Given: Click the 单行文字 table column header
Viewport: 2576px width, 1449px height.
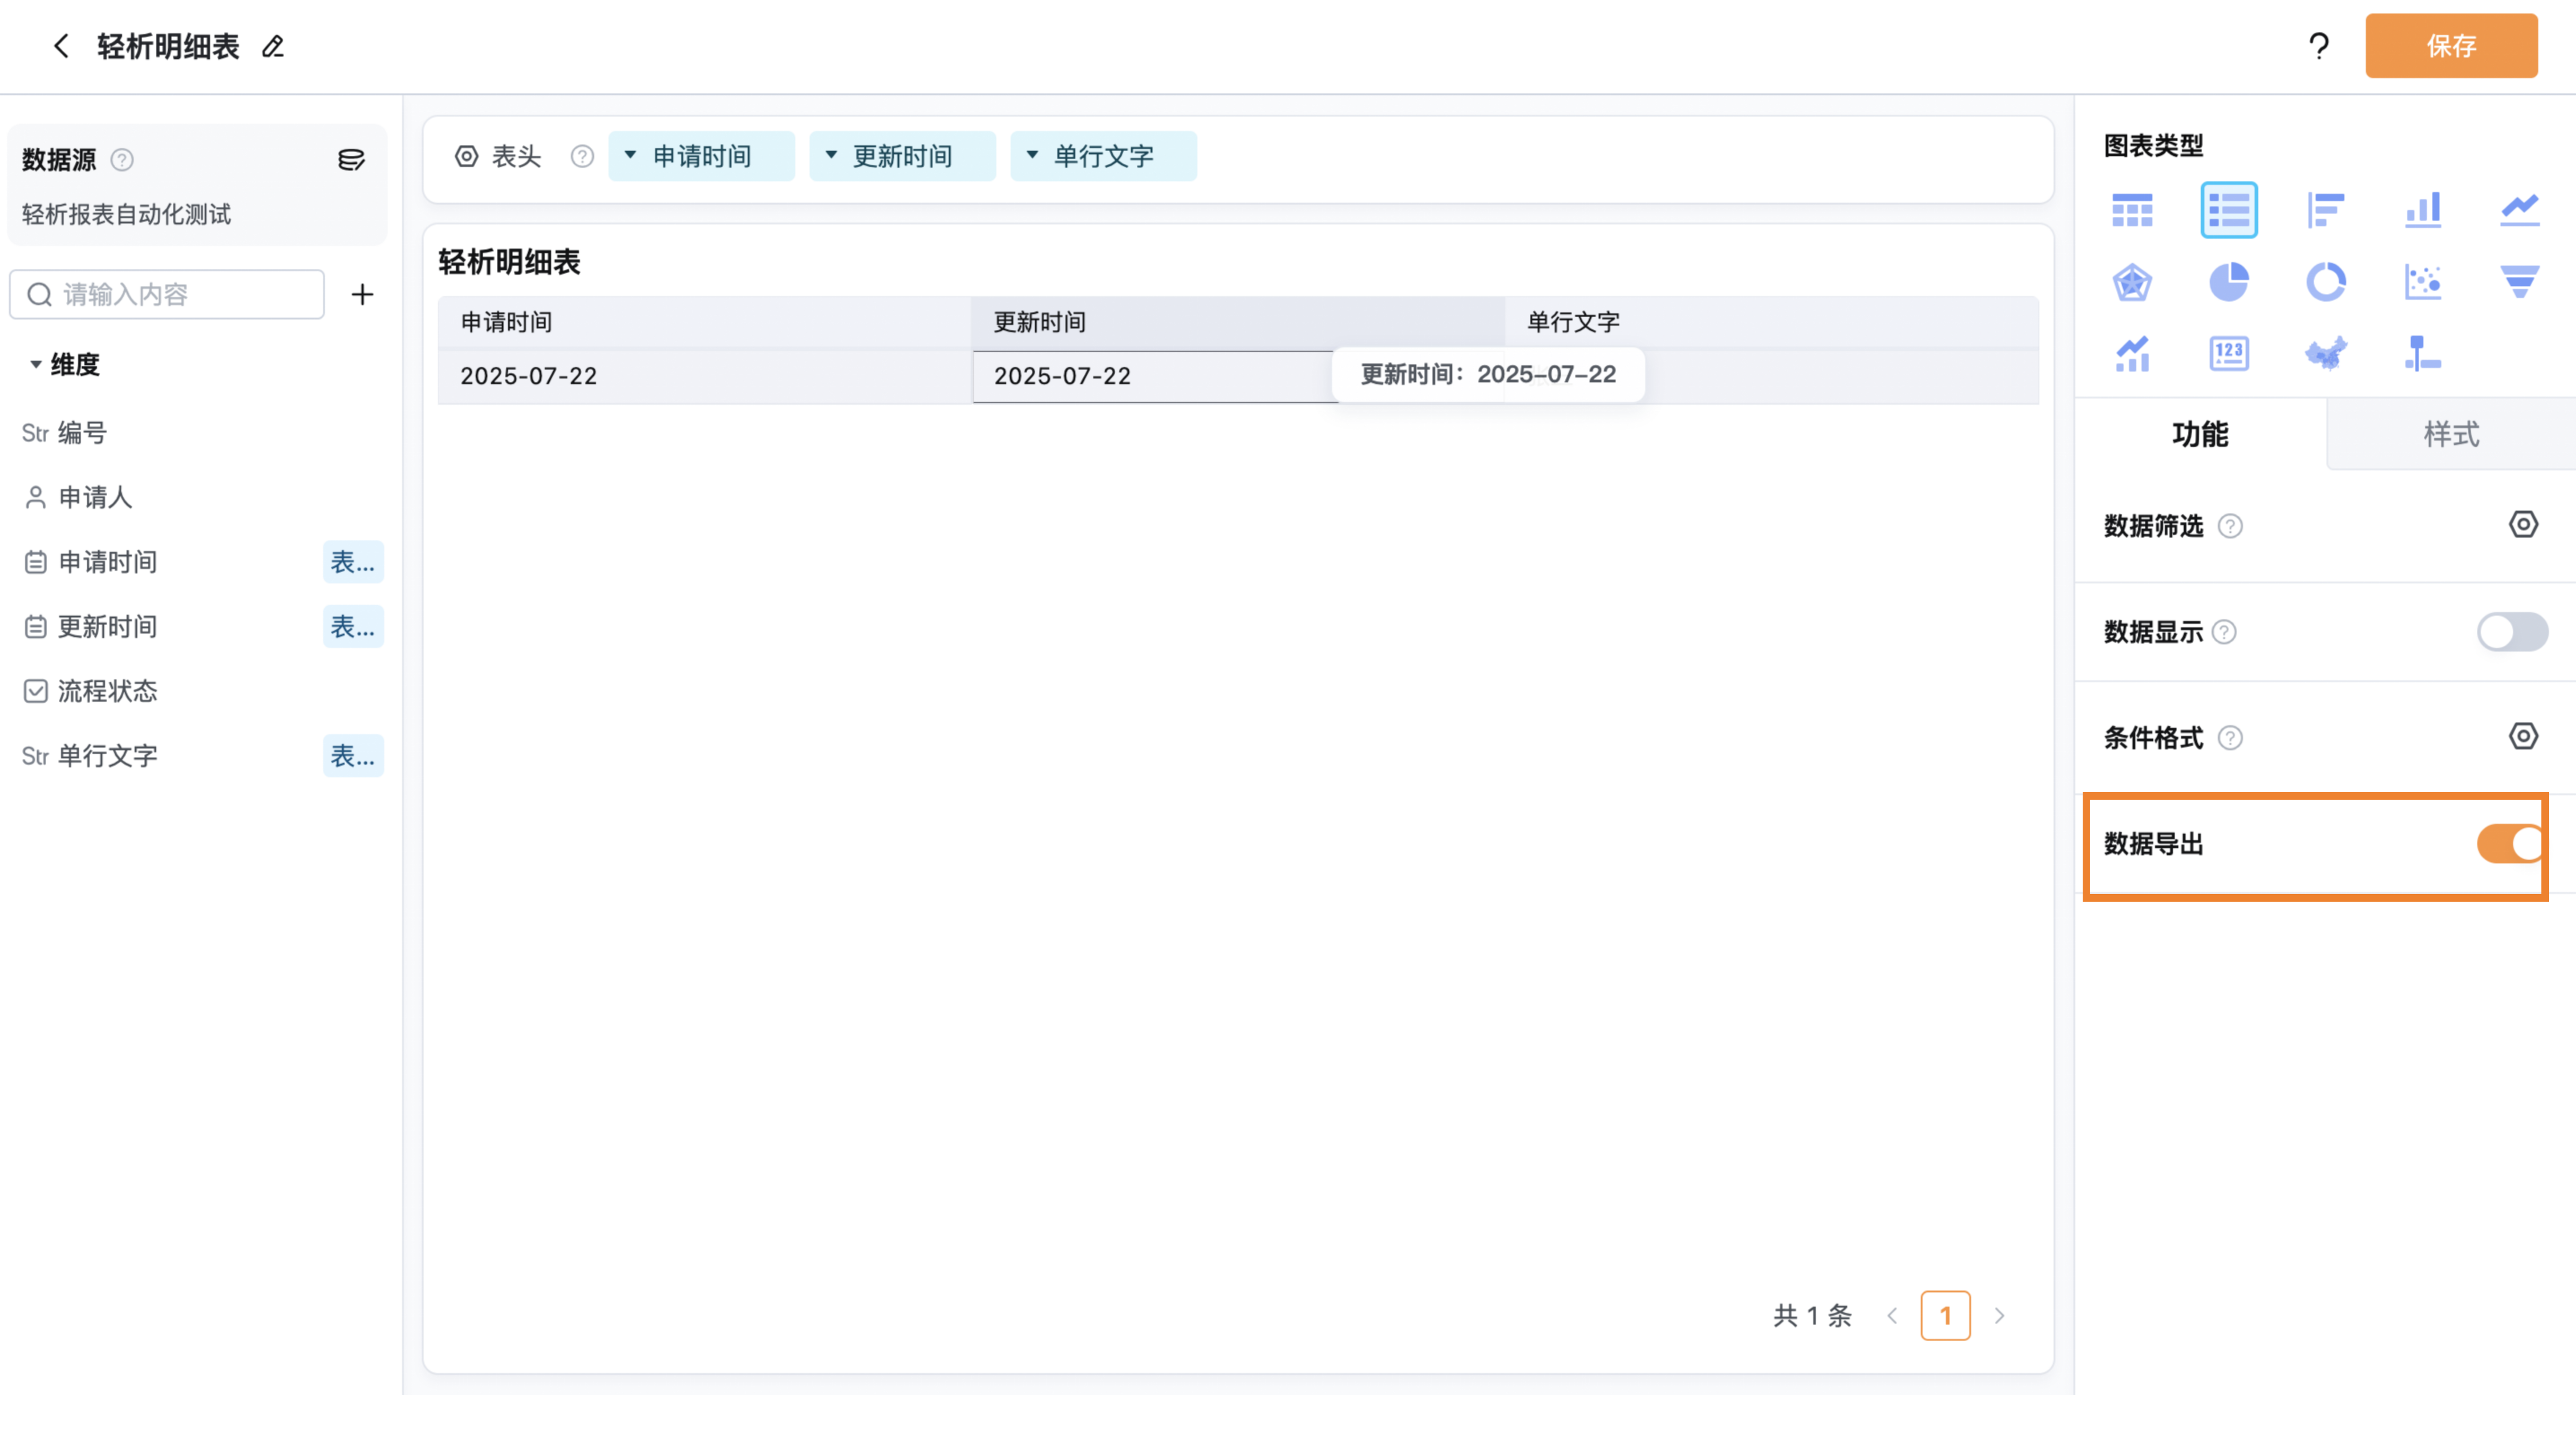Looking at the screenshot, I should [x=1772, y=322].
